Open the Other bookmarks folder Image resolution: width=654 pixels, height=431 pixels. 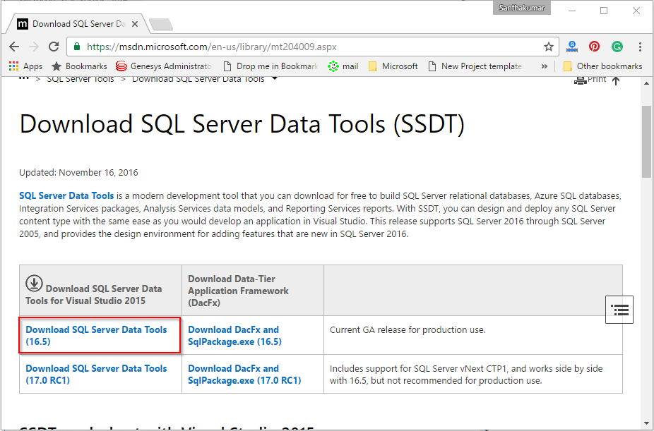coord(602,66)
